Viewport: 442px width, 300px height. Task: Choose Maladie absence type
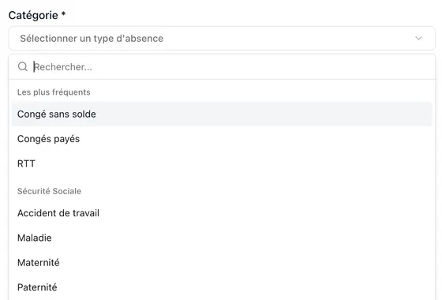coord(222,238)
